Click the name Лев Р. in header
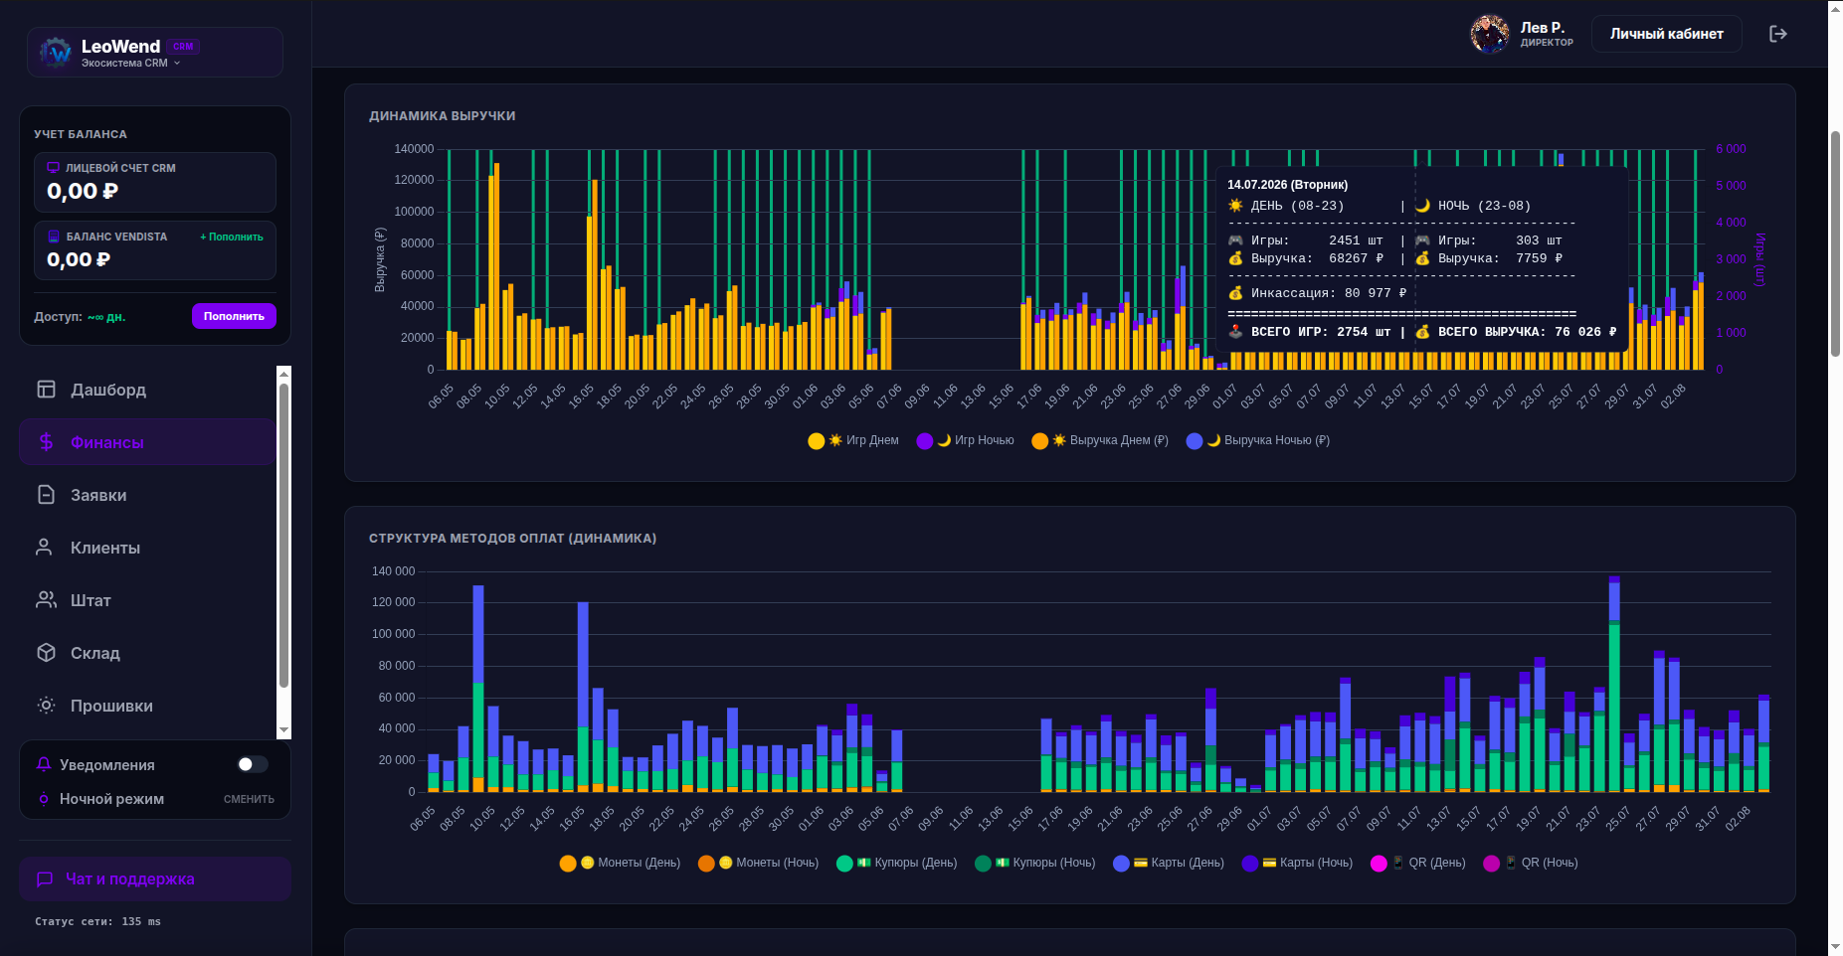 coord(1542,28)
